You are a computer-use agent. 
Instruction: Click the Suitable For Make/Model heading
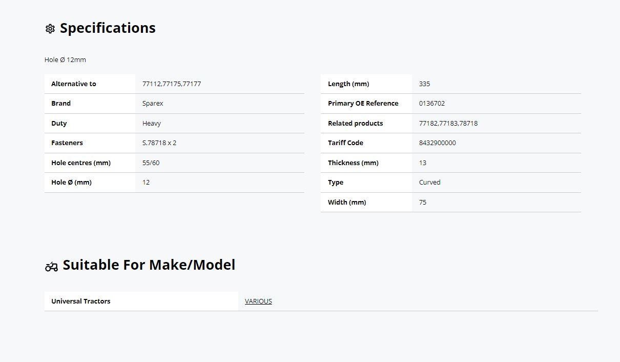pos(149,265)
